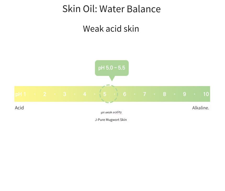Click the 'J-Pure Mugwort Skin' text
Screen dimensions: 225x191
[x=111, y=120]
